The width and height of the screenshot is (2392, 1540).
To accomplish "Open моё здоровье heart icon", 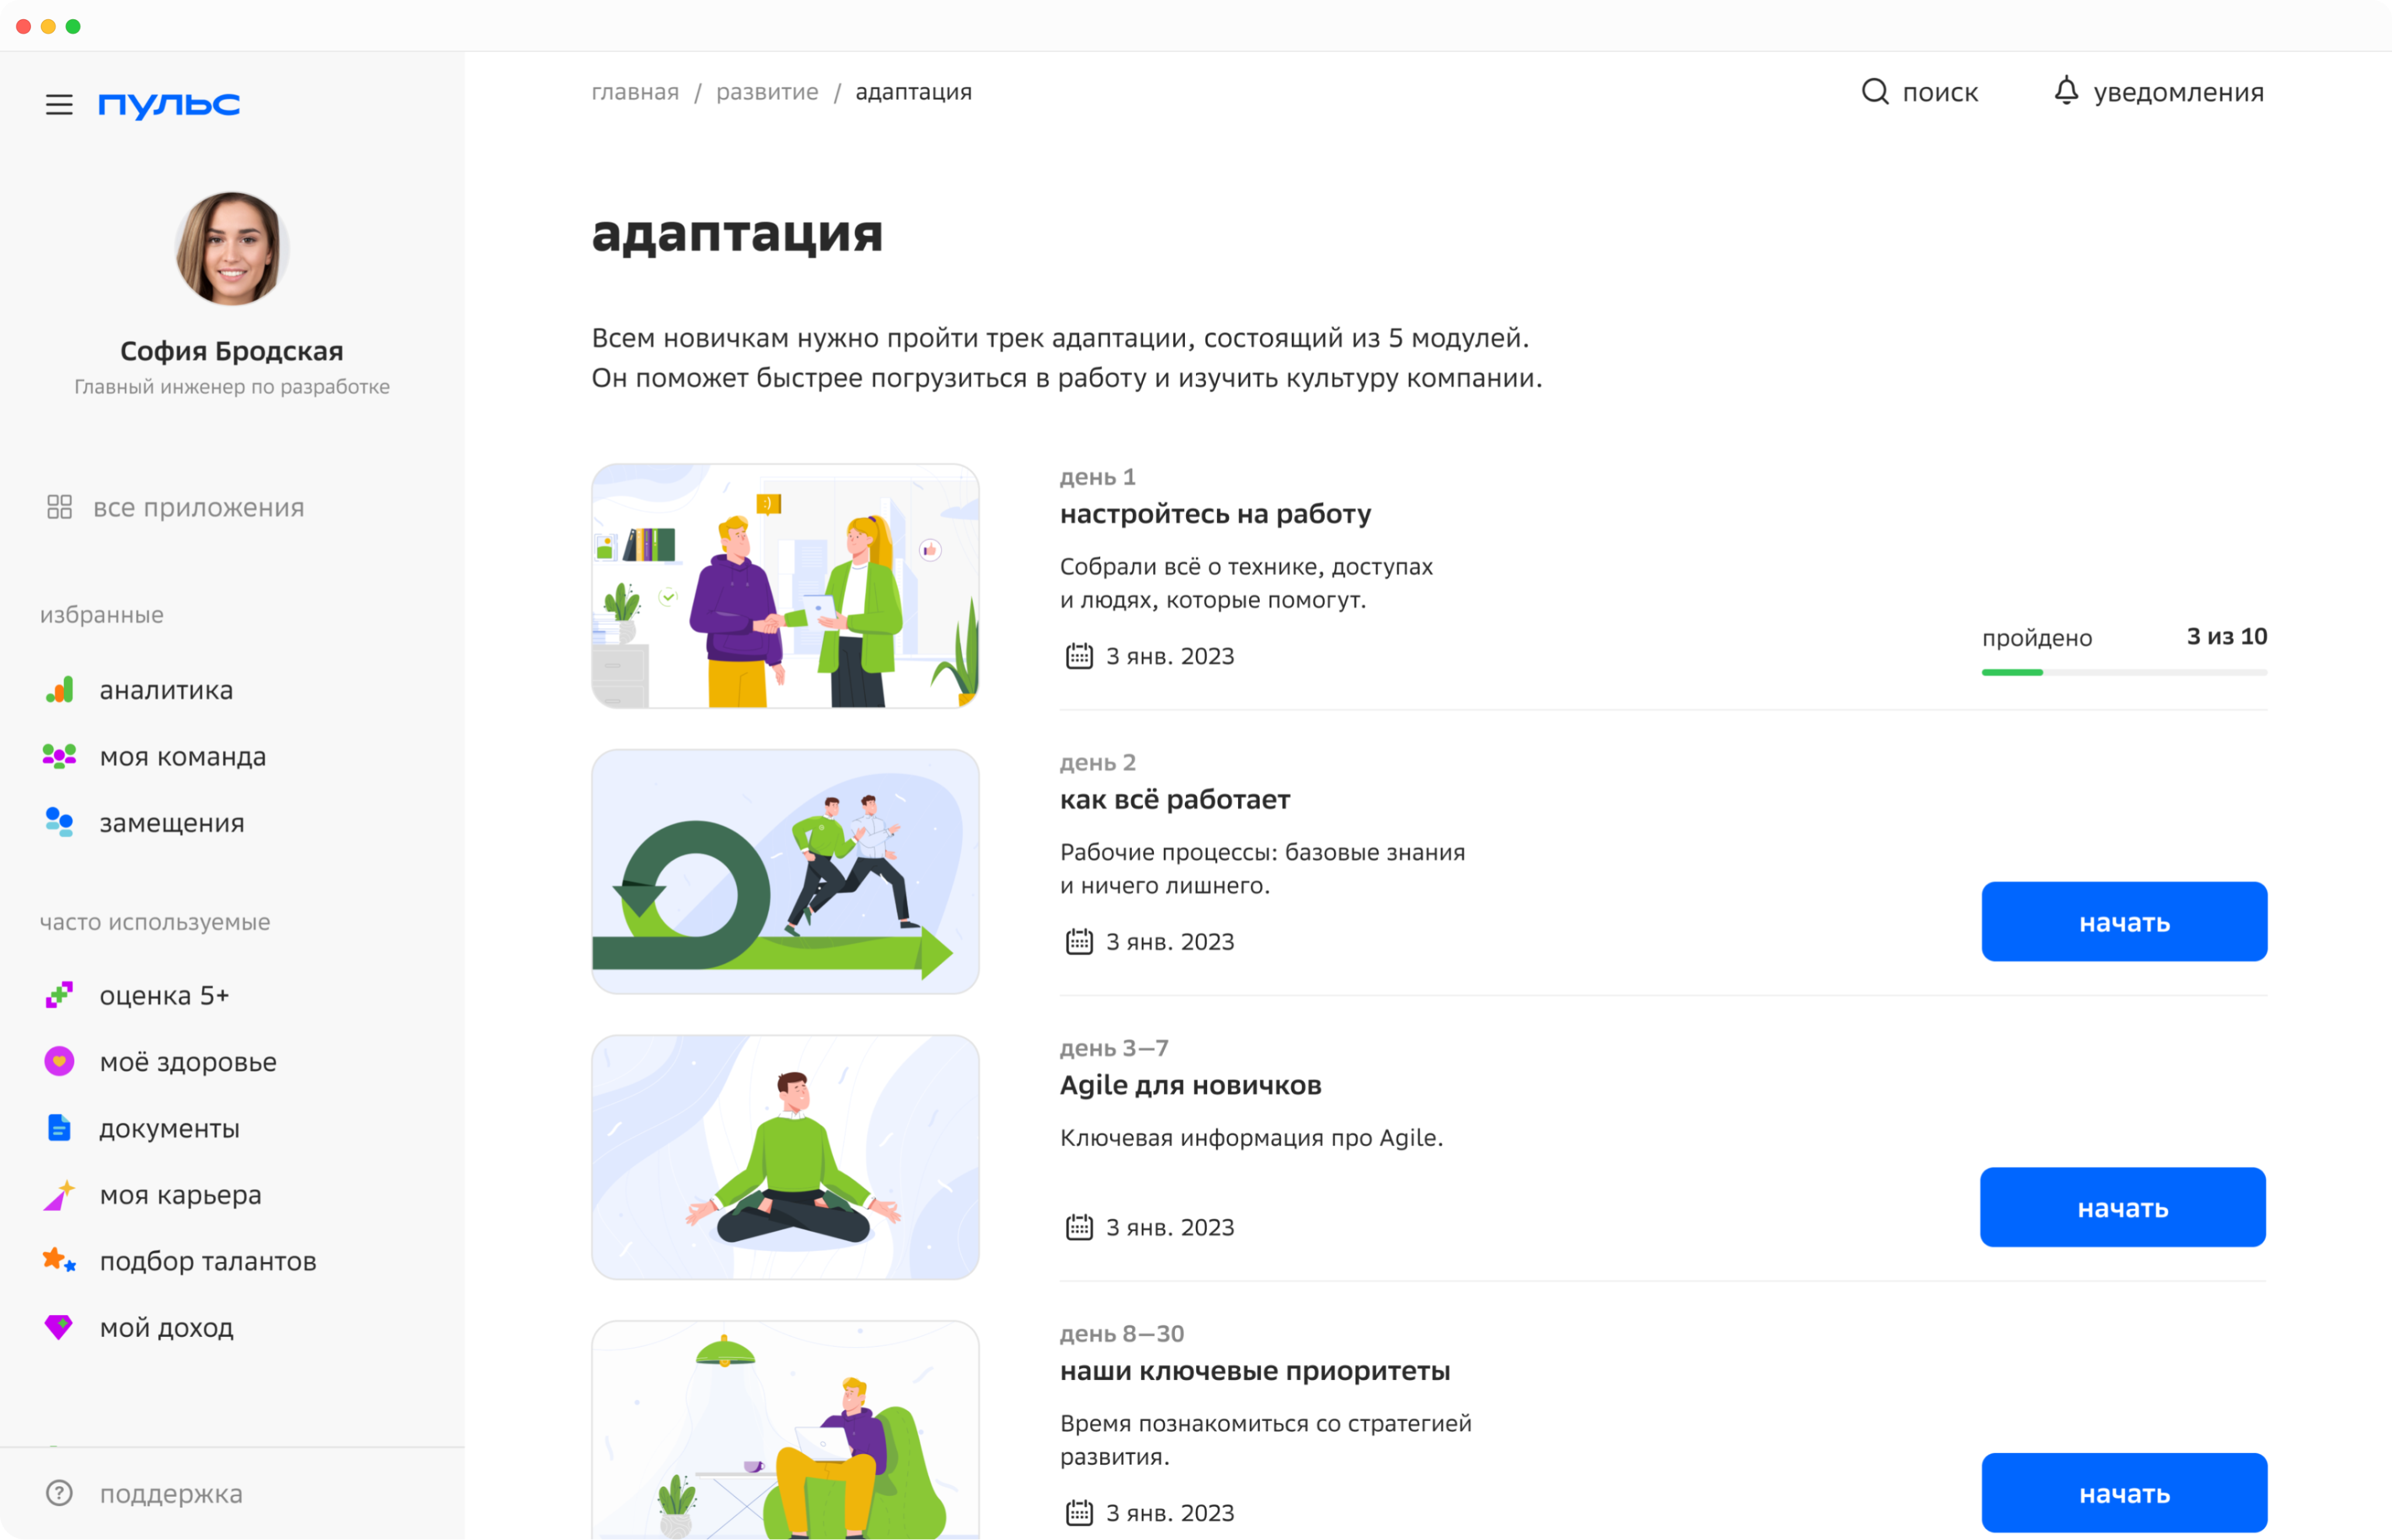I will click(x=59, y=1062).
